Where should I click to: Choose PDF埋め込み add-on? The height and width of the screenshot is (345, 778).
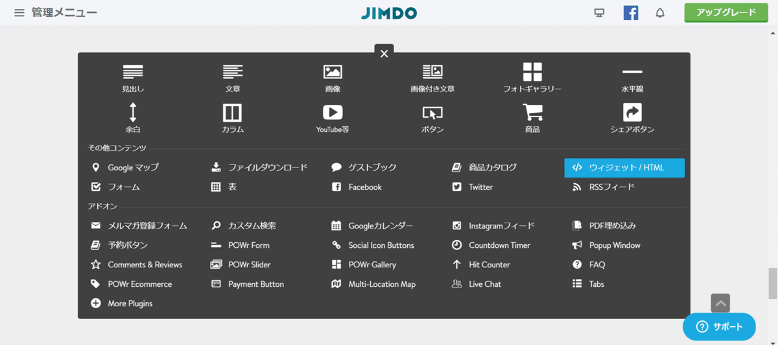(604, 226)
